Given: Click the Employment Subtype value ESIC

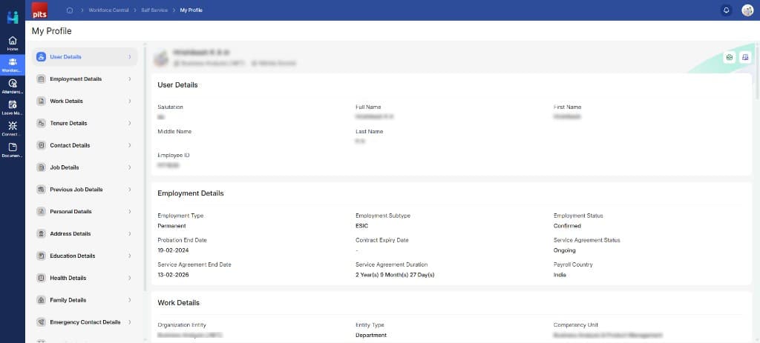Looking at the screenshot, I should pyautogui.click(x=362, y=226).
